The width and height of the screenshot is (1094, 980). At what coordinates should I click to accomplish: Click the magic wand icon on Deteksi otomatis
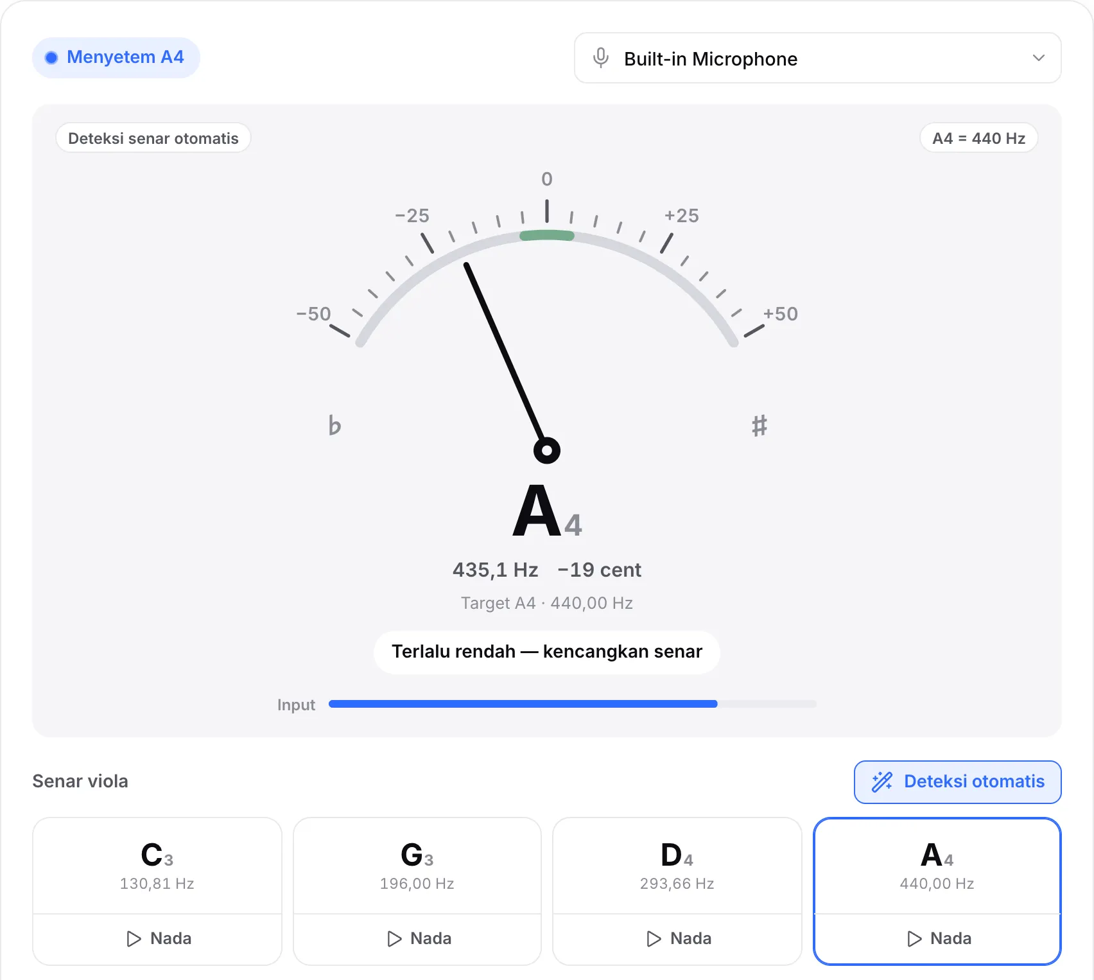click(x=882, y=782)
